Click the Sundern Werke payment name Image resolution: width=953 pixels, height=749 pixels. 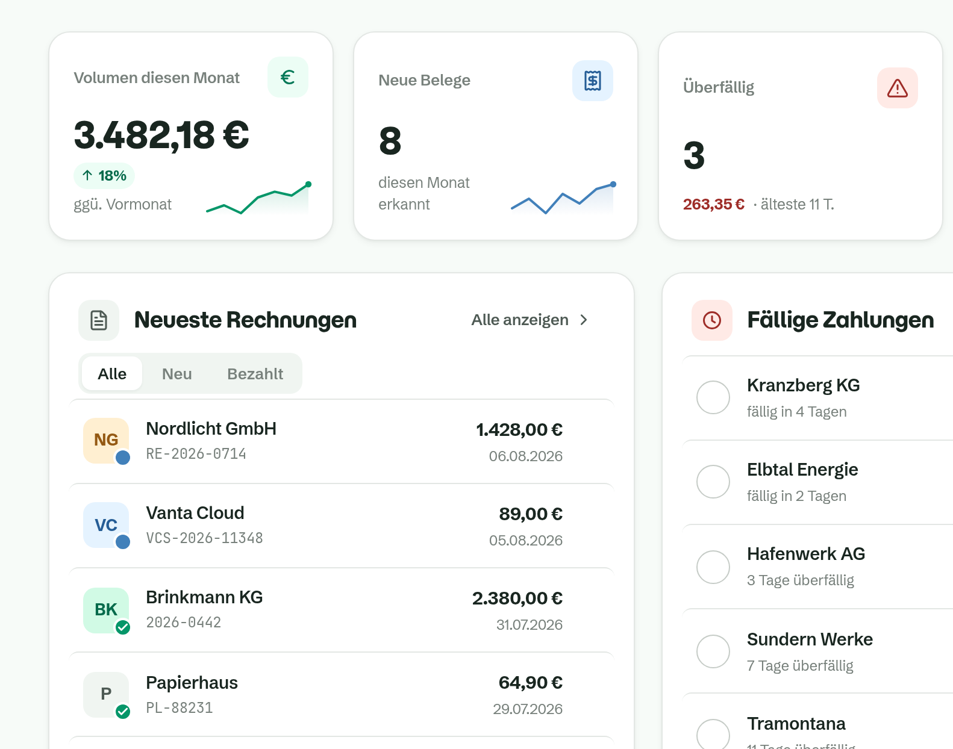[810, 639]
